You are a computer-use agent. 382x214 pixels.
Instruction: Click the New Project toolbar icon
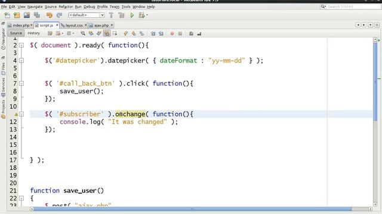pyautogui.click(x=17, y=15)
